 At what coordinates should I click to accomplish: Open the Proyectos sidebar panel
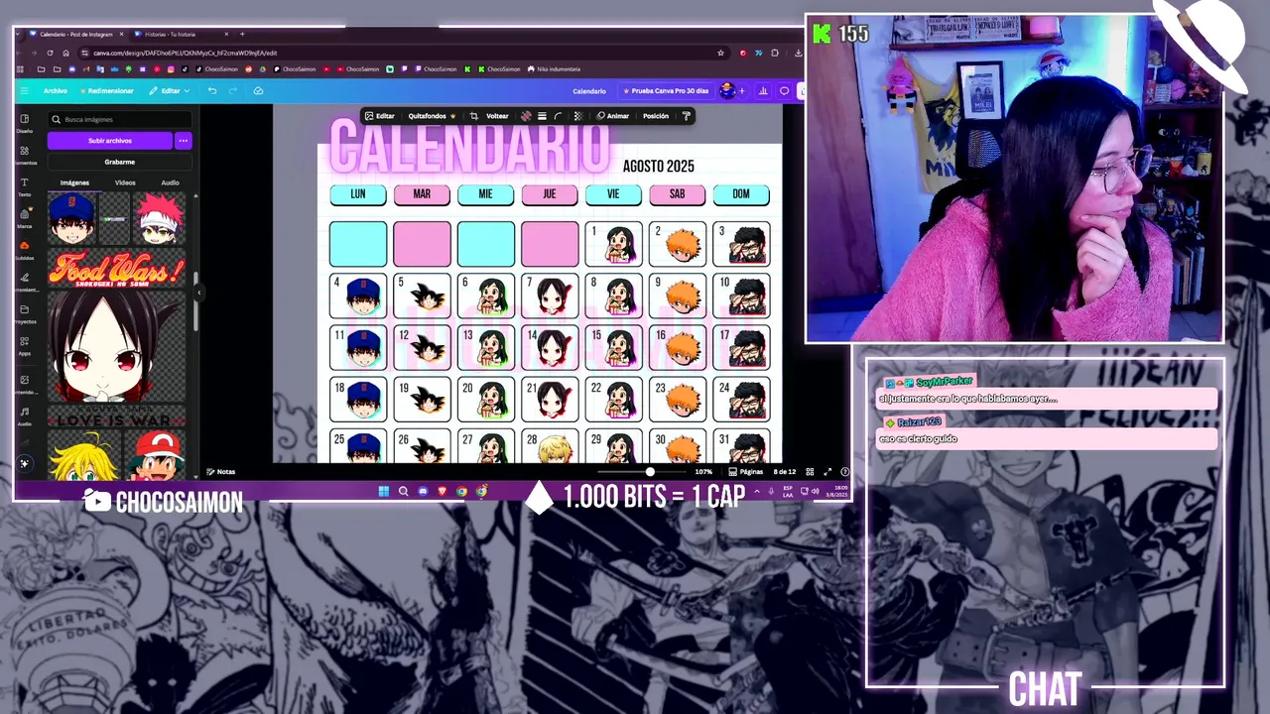(24, 313)
